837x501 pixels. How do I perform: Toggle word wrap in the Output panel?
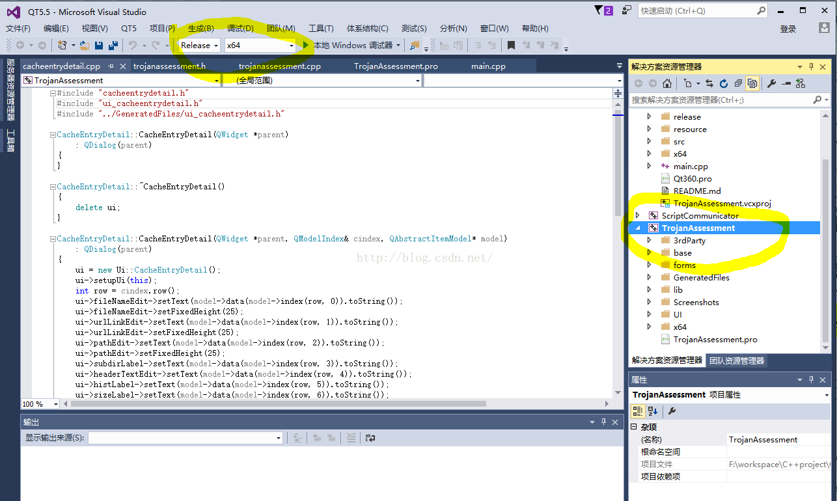370,438
